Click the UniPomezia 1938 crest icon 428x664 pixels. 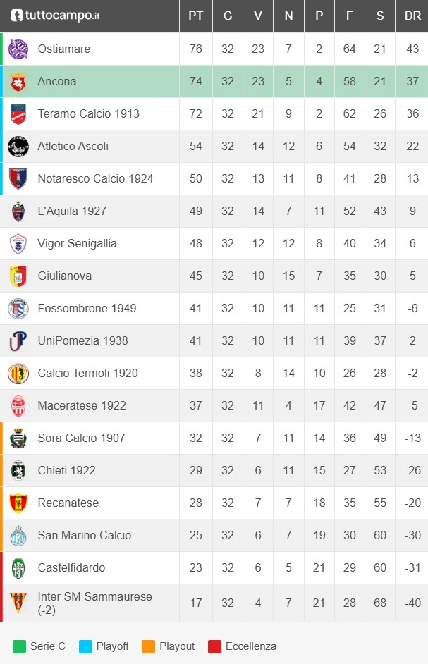pos(18,341)
